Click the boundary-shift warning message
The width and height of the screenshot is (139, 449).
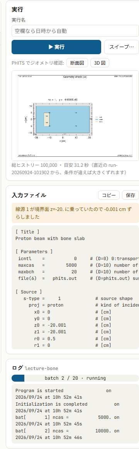coord(75,213)
